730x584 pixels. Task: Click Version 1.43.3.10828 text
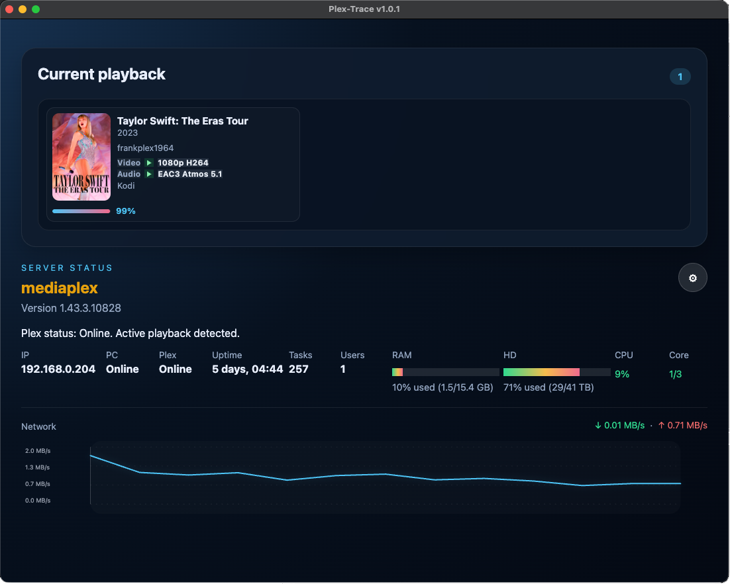(71, 308)
